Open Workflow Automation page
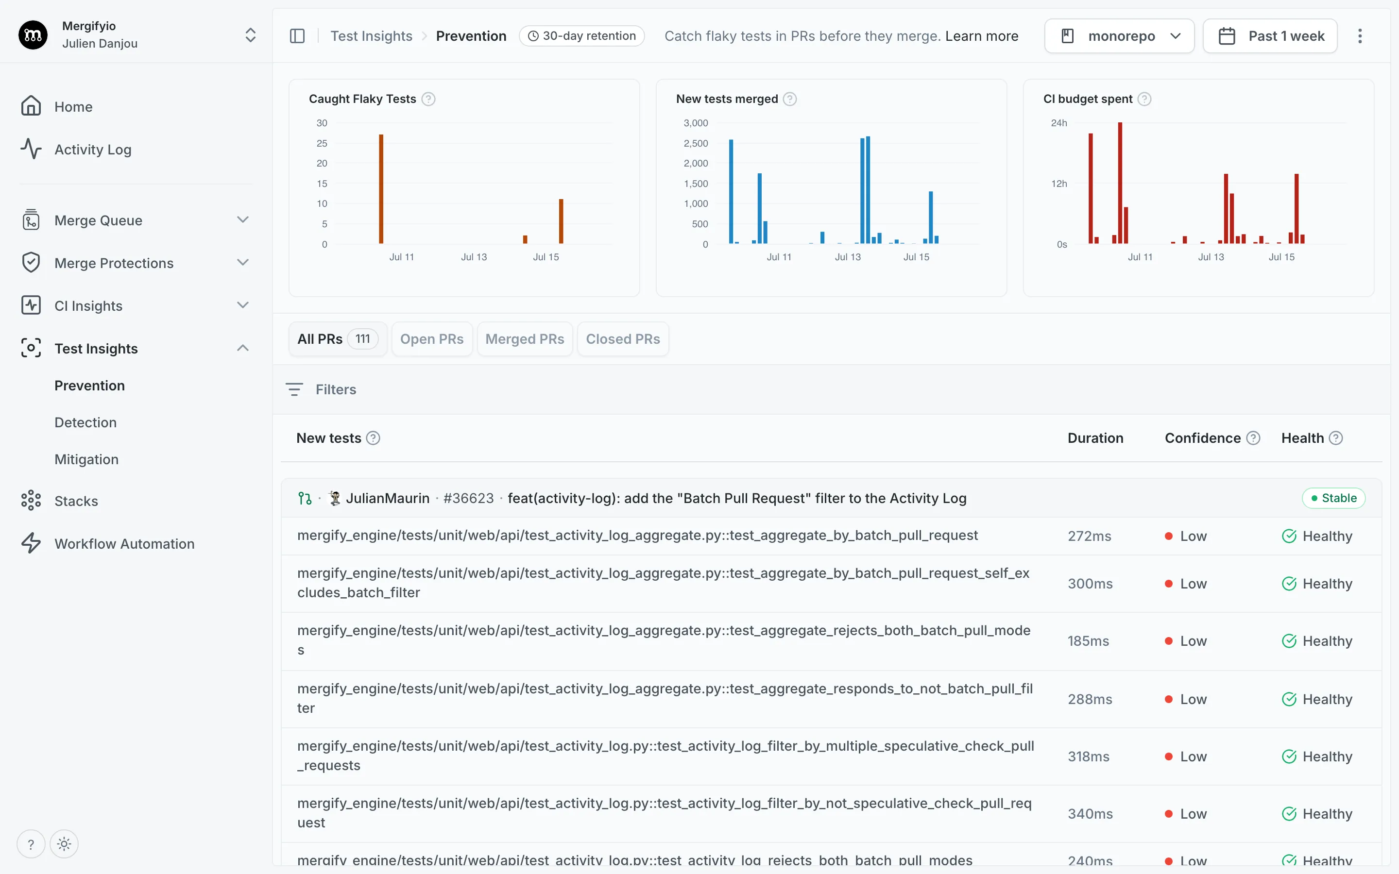Screen dimensions: 1399x874 [124, 544]
